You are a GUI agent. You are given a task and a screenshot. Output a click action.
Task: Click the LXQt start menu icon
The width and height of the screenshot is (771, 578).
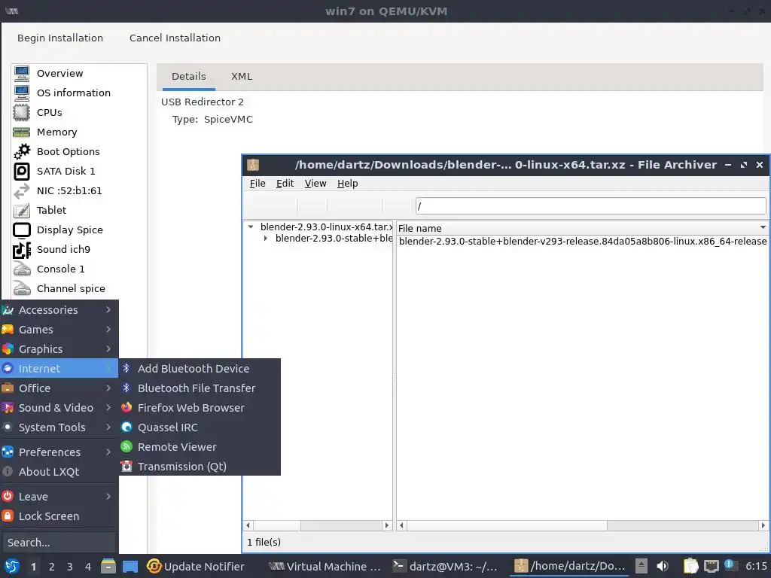click(x=12, y=566)
